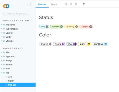Click the bookmark icon beside Badges
The image size is (119, 92).
click(6, 85)
